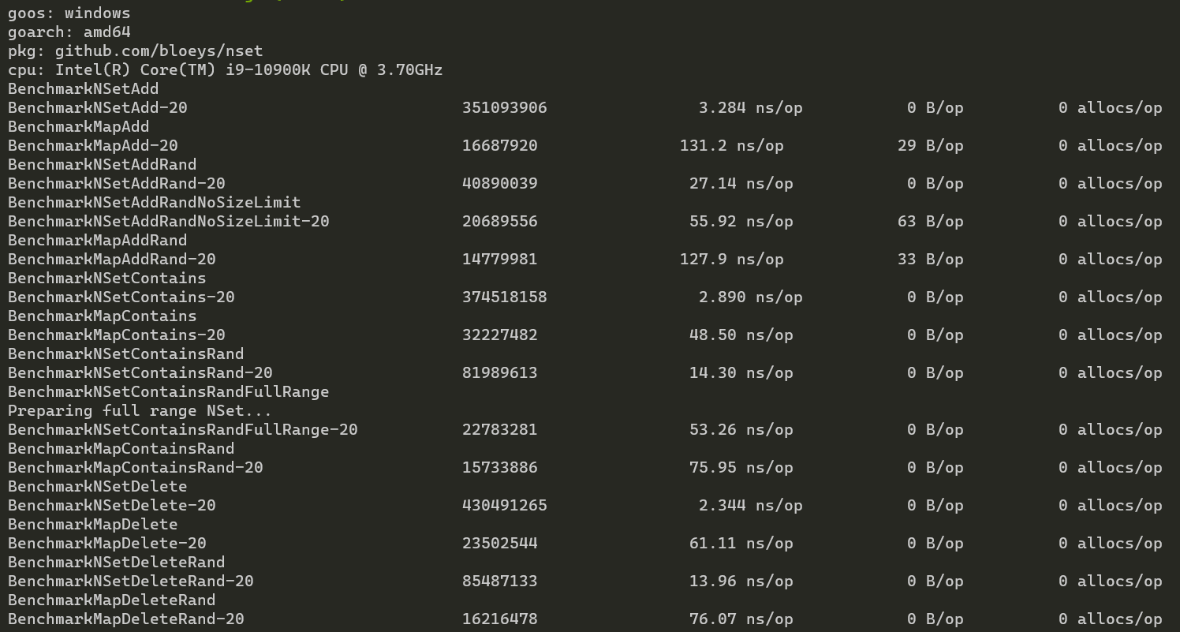Click the BenchmarkMapAddRand-20 benchmark name
Screen dimensions: 1180x632
click(111, 260)
